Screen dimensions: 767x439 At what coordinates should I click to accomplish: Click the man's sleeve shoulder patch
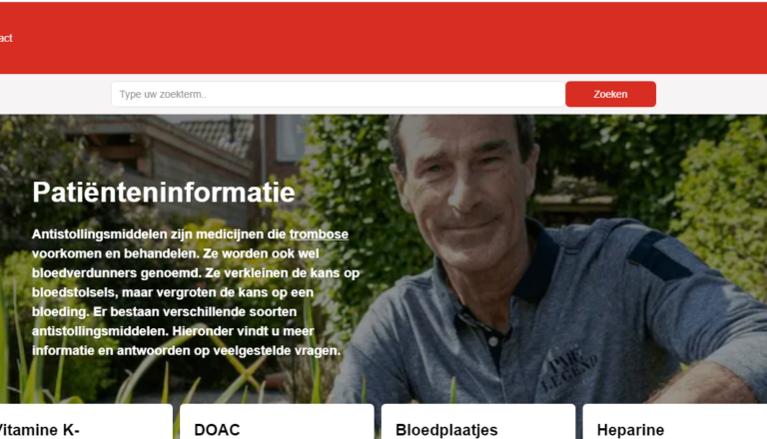point(658,254)
